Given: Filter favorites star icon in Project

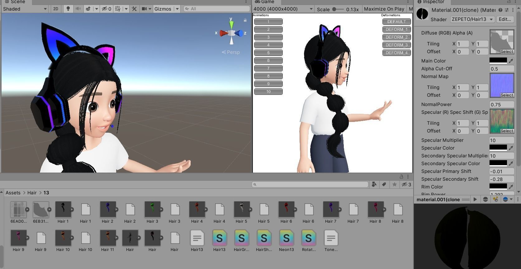Looking at the screenshot, I should point(395,184).
